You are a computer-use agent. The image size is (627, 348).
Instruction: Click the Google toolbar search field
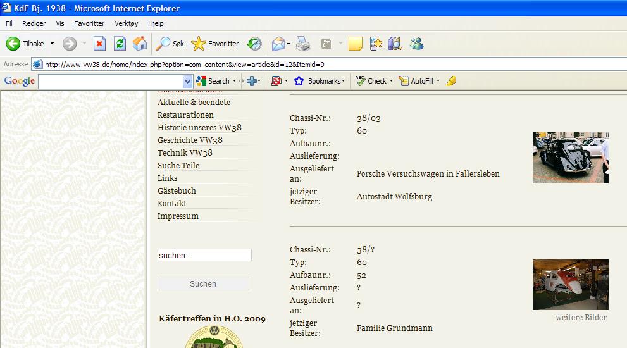(x=111, y=82)
